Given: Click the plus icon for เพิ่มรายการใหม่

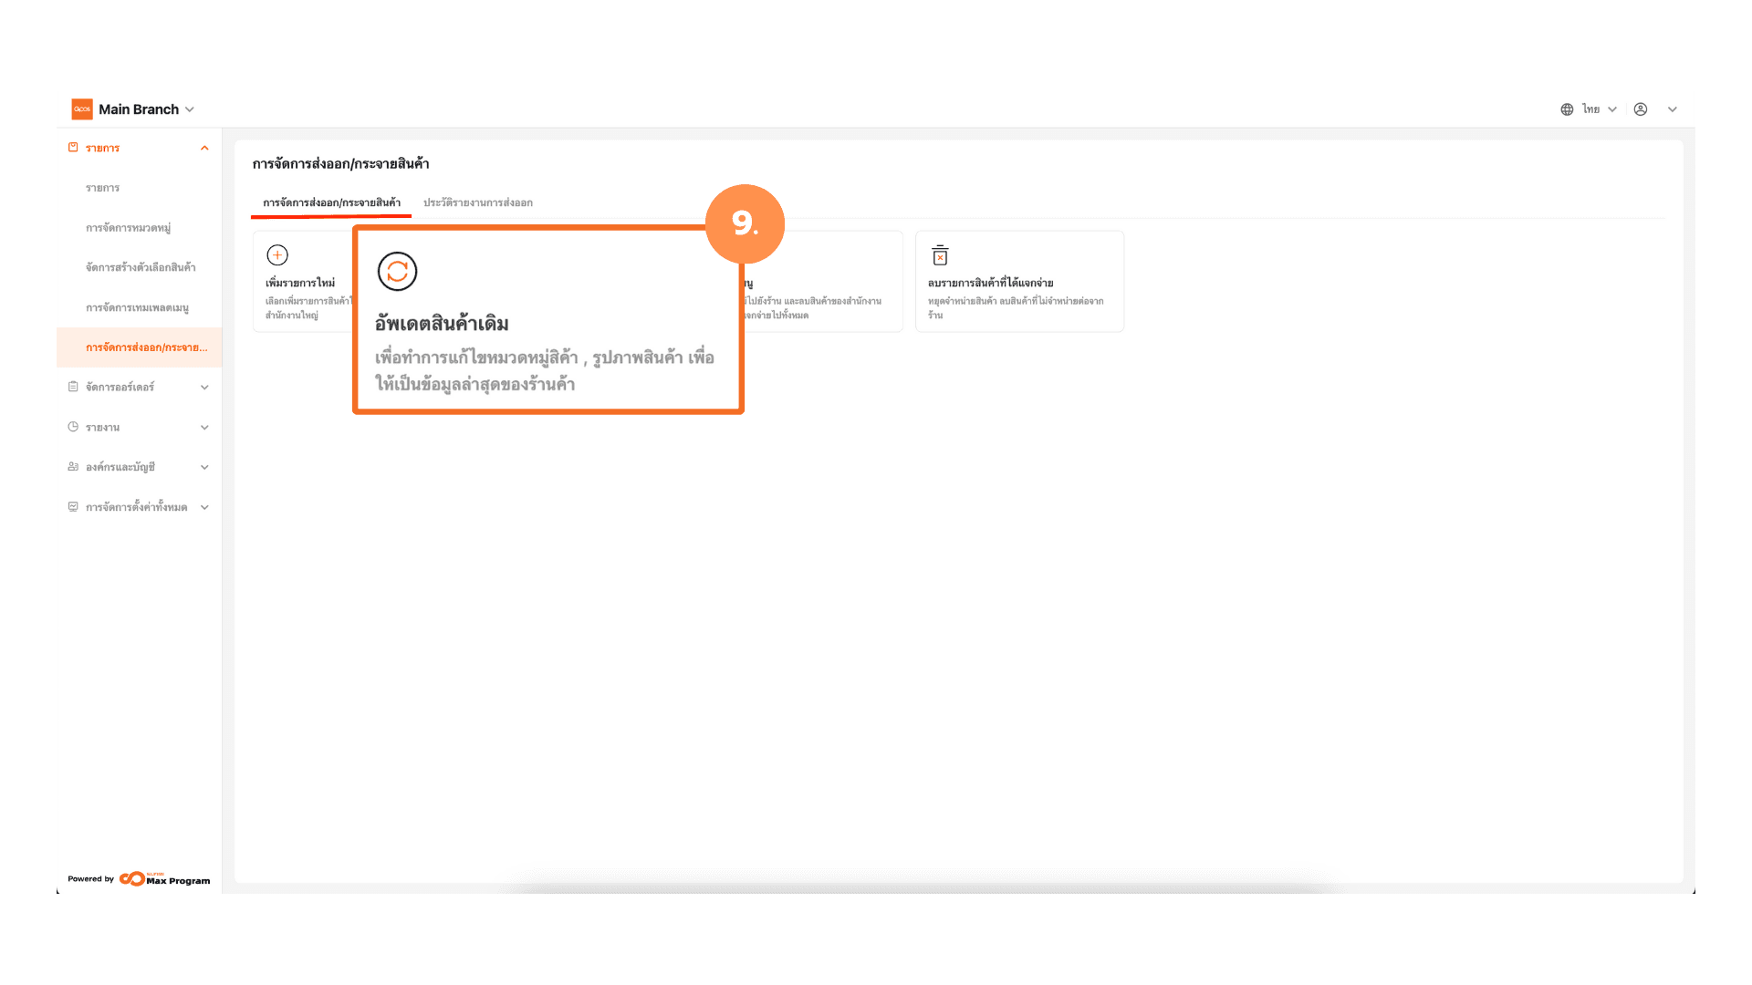Looking at the screenshot, I should click(277, 255).
